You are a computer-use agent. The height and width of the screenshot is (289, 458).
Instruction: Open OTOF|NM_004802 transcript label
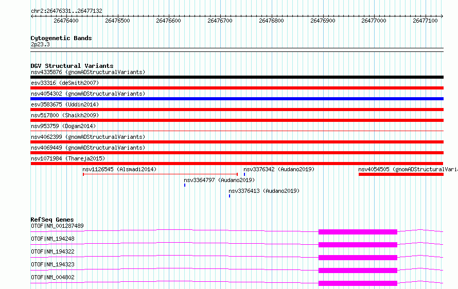tap(52, 277)
